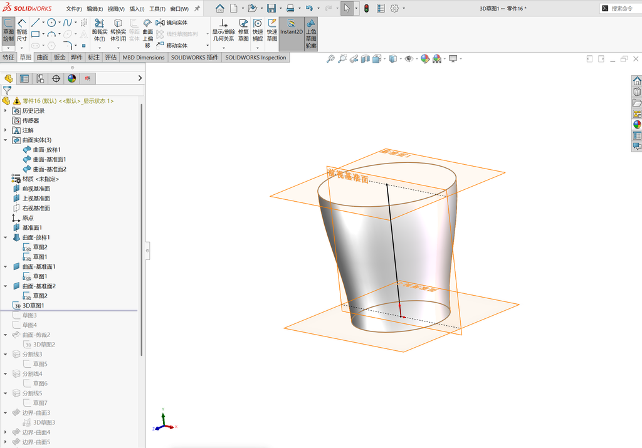Click the Apply Scene icon in view toolbar

coord(437,59)
